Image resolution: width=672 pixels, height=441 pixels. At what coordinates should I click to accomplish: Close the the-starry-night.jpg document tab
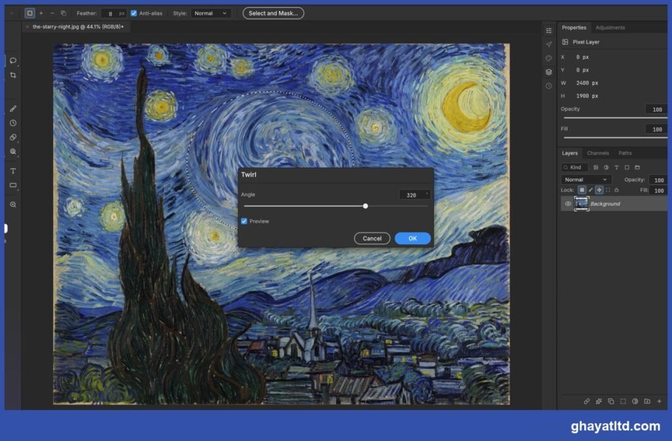click(28, 26)
